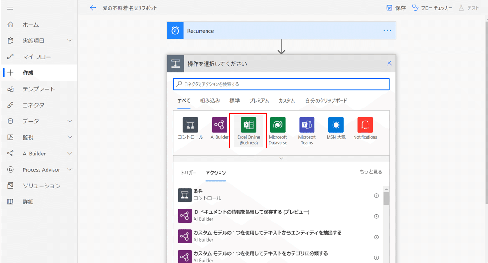Click the connector and action search box
The width and height of the screenshot is (488, 263).
[281, 84]
